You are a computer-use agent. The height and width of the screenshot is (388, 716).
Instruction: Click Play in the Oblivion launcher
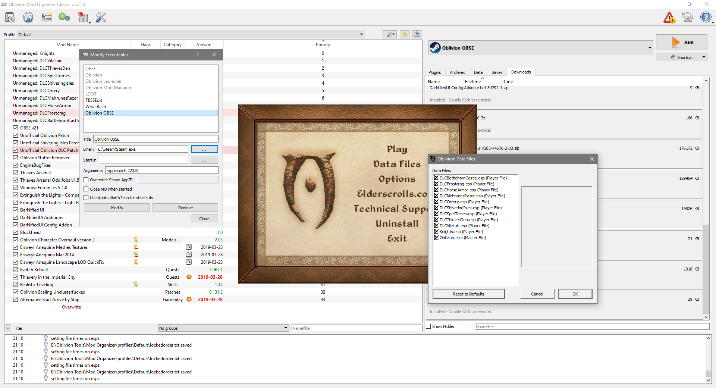click(397, 149)
